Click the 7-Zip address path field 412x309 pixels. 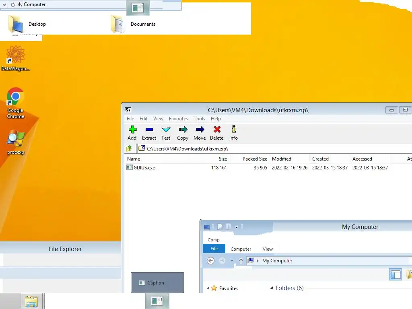(x=274, y=148)
